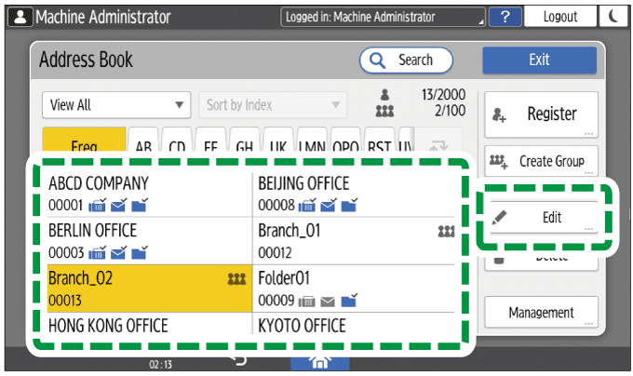Click the folder icon on Folder01 entry
This screenshot has width=633, height=376.
pos(349,300)
